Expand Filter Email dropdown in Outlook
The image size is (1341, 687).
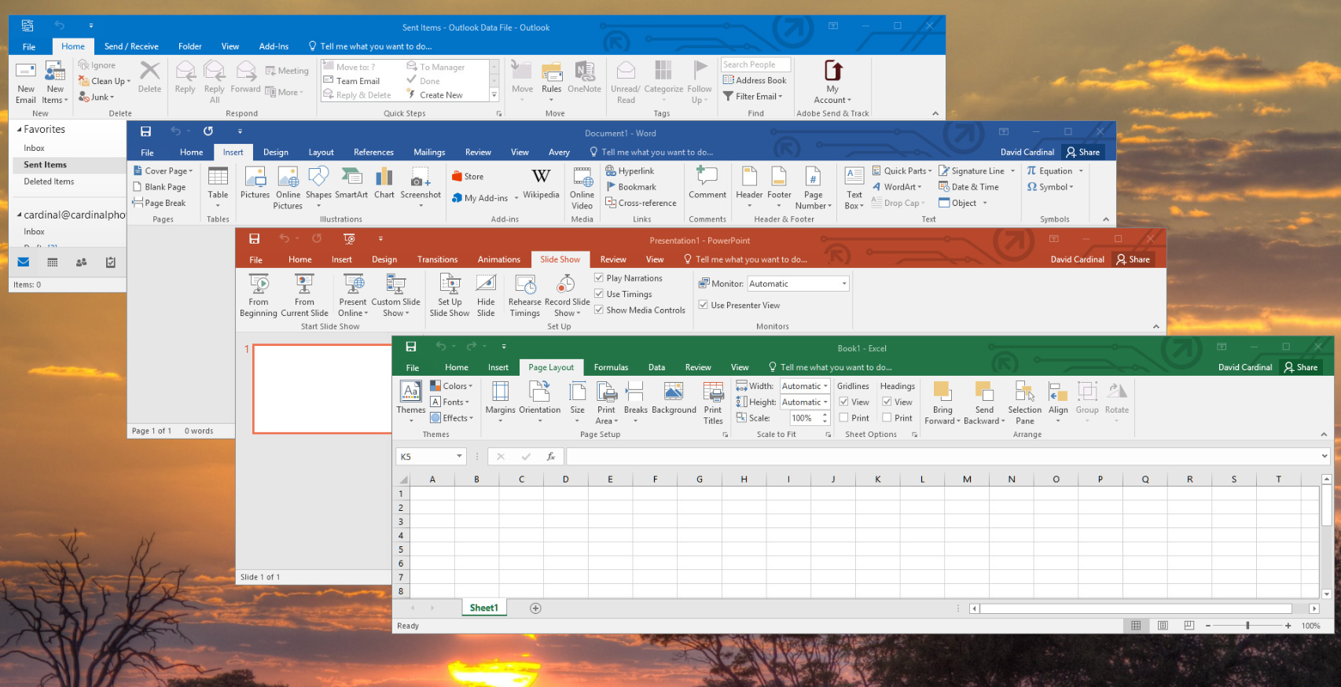click(753, 97)
